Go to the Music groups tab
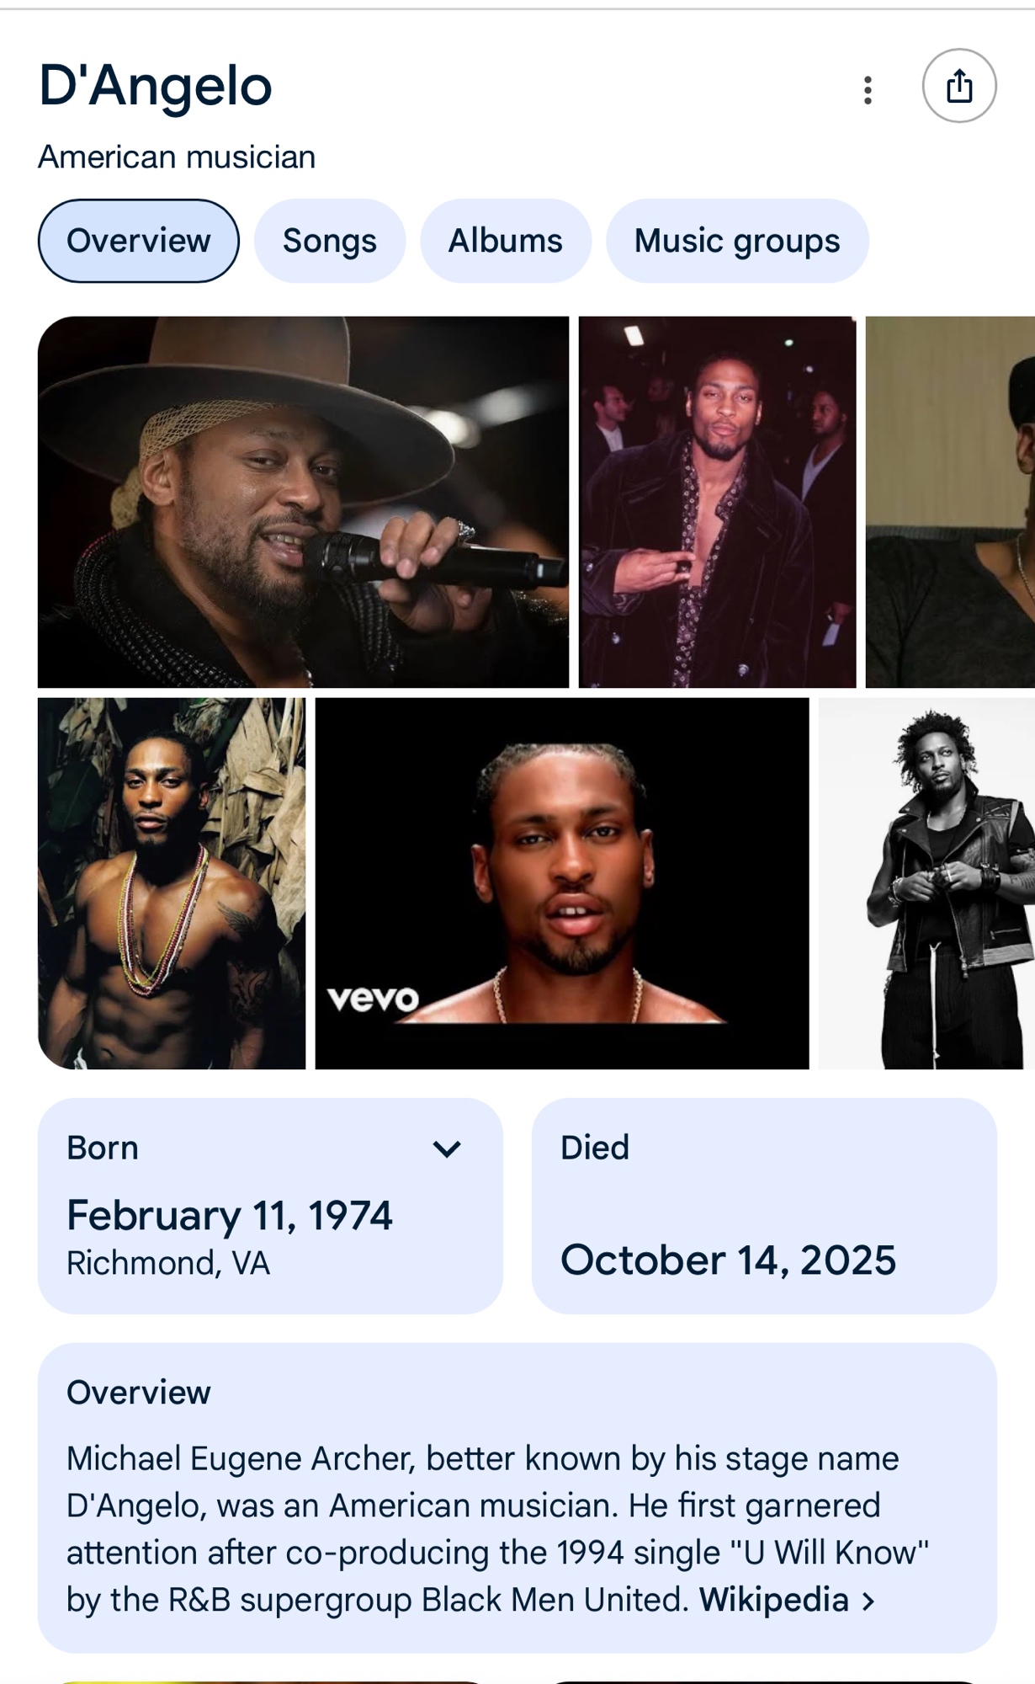1035x1684 pixels. (736, 241)
